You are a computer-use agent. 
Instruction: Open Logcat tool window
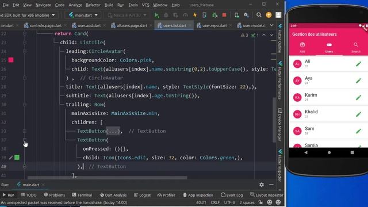click(142, 195)
